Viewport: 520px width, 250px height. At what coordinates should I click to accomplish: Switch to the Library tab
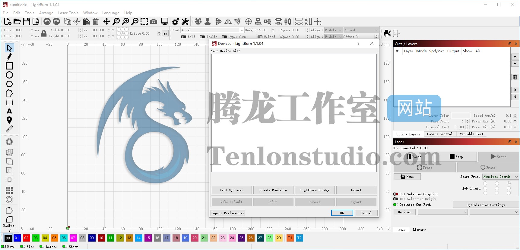(x=419, y=230)
